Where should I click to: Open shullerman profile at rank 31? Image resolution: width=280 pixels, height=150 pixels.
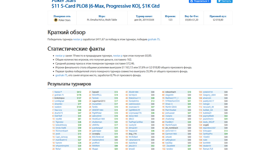click(x=97, y=122)
